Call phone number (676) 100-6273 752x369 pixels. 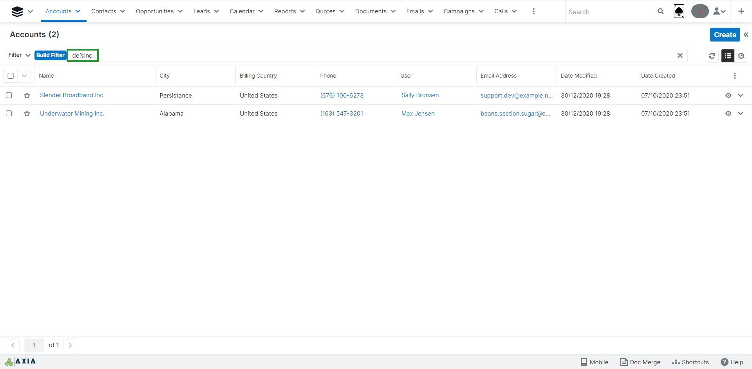click(342, 95)
